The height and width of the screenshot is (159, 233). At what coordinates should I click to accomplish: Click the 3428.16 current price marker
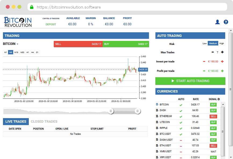tap(143, 69)
